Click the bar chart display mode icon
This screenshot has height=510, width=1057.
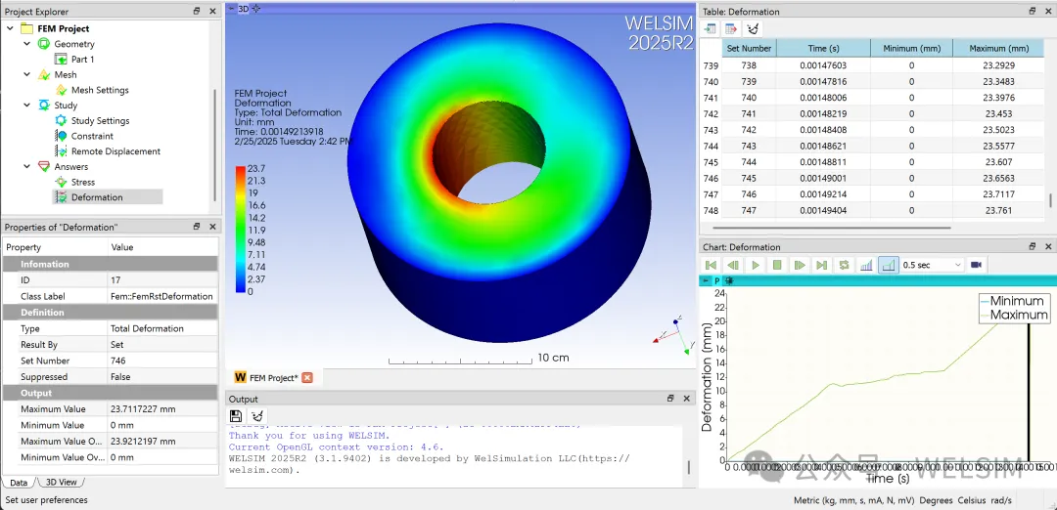866,265
